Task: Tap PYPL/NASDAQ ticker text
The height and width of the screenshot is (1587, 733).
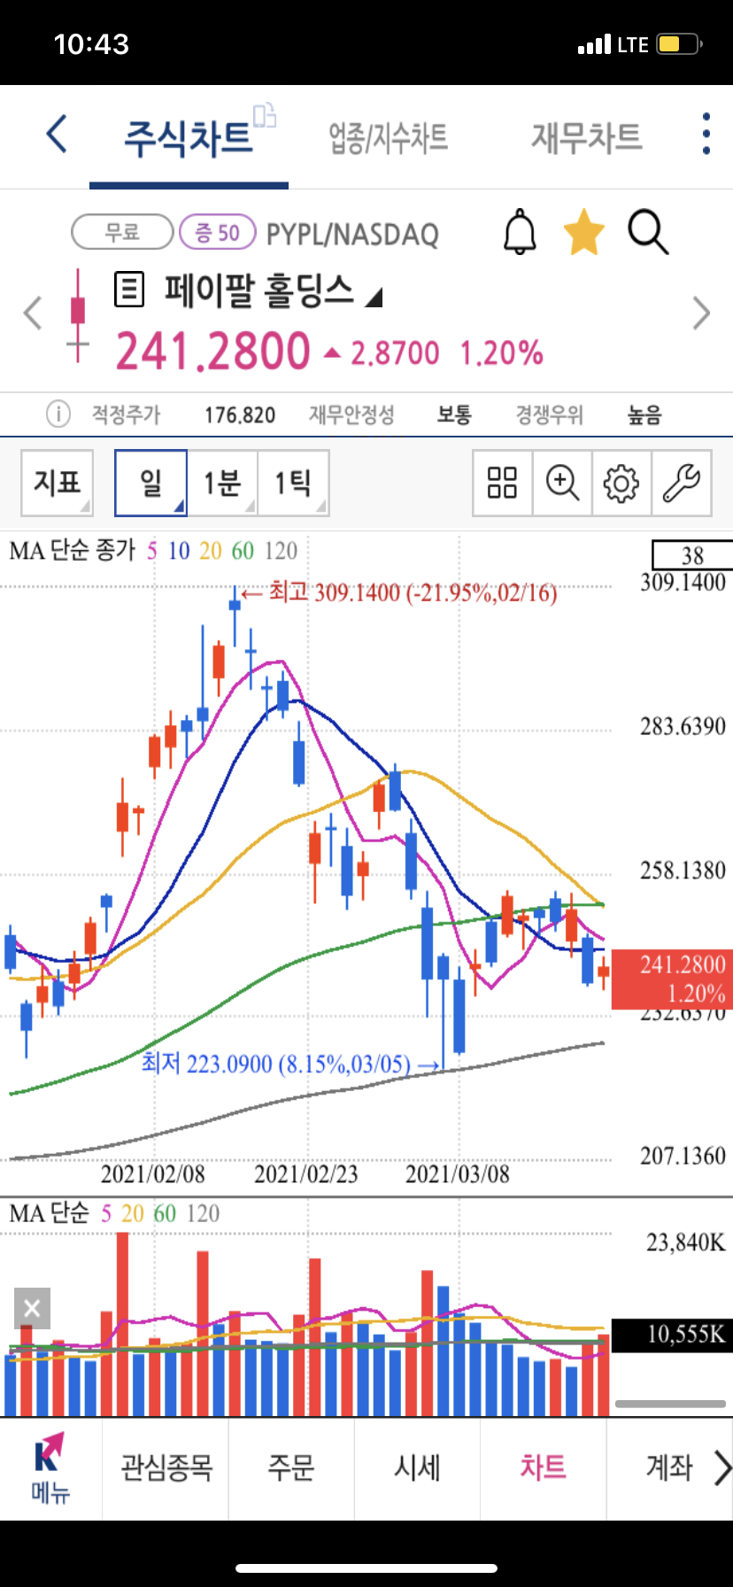Action: coord(352,234)
